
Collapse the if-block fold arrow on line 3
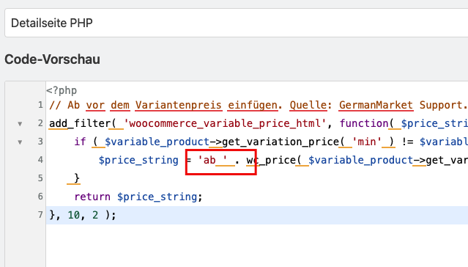click(x=20, y=142)
